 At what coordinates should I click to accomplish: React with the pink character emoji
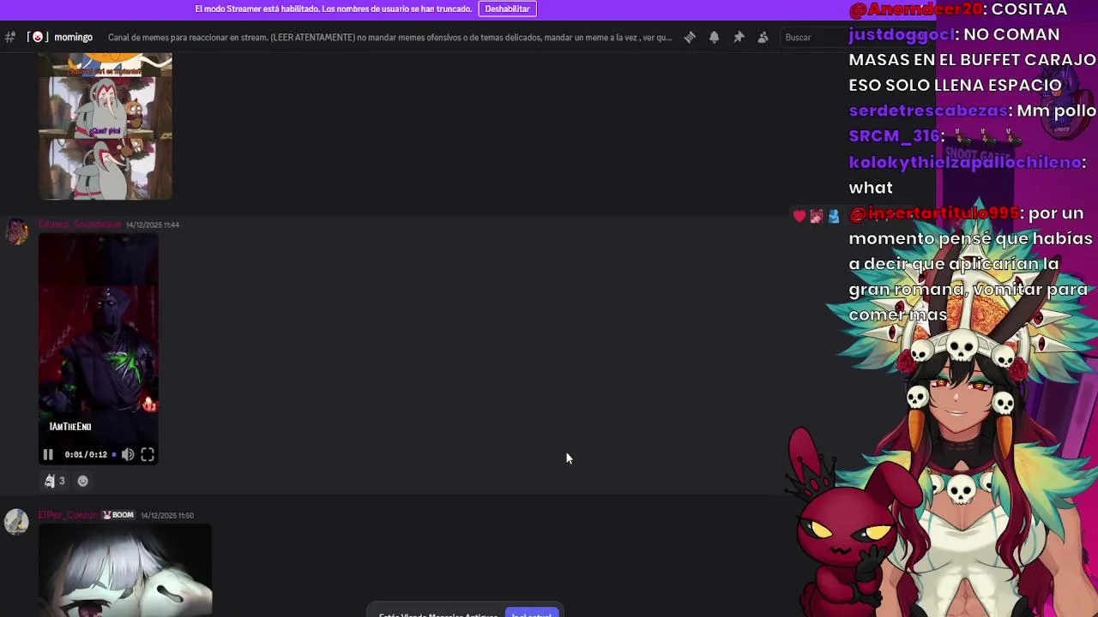point(817,217)
